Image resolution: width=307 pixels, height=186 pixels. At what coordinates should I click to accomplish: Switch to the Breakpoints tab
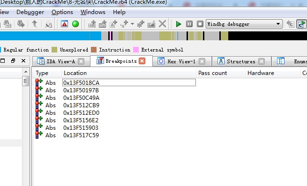(121, 61)
